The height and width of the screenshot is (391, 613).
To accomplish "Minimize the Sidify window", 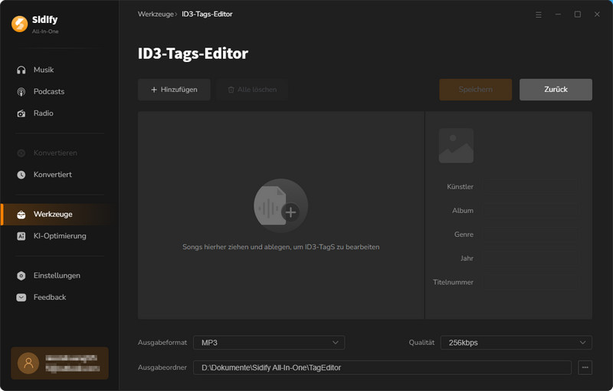I will [558, 15].
